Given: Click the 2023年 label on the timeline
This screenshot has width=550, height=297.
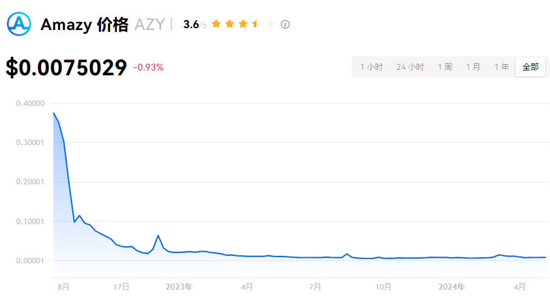Looking at the screenshot, I should 179,286.
